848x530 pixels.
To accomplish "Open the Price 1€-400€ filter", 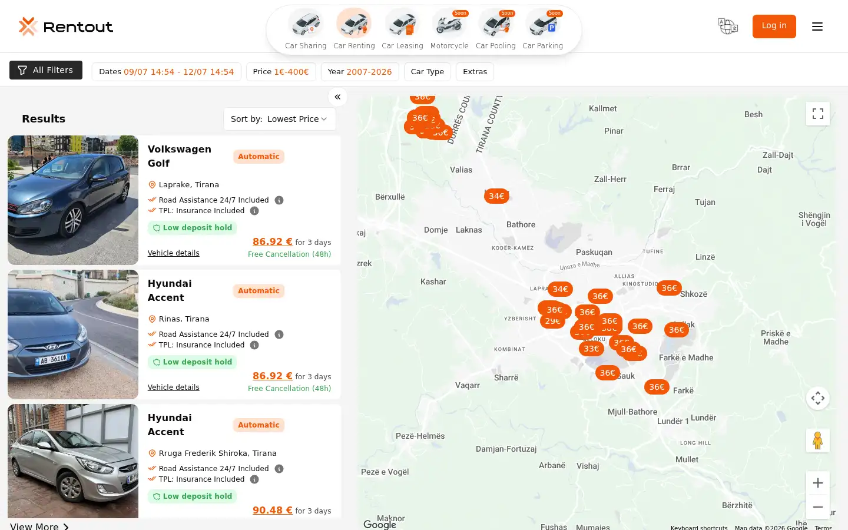I will coord(281,72).
